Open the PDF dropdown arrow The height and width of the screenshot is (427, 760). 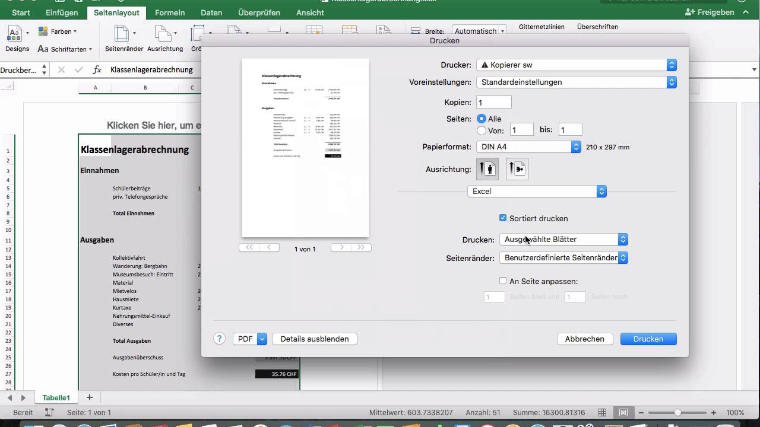(x=262, y=339)
